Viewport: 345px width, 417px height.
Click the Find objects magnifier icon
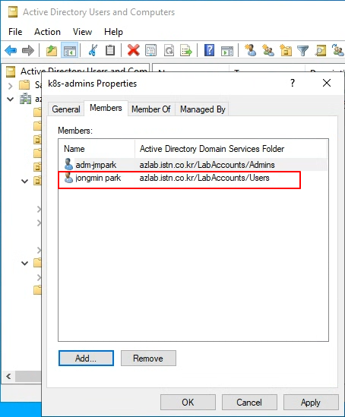tap(320, 50)
